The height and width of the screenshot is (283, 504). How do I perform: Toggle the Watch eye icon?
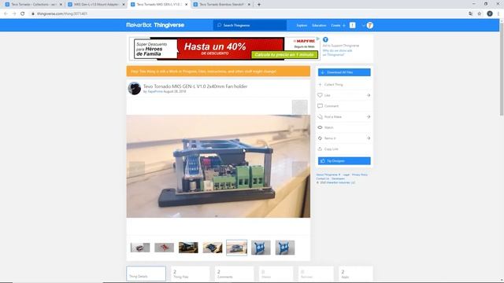point(320,127)
